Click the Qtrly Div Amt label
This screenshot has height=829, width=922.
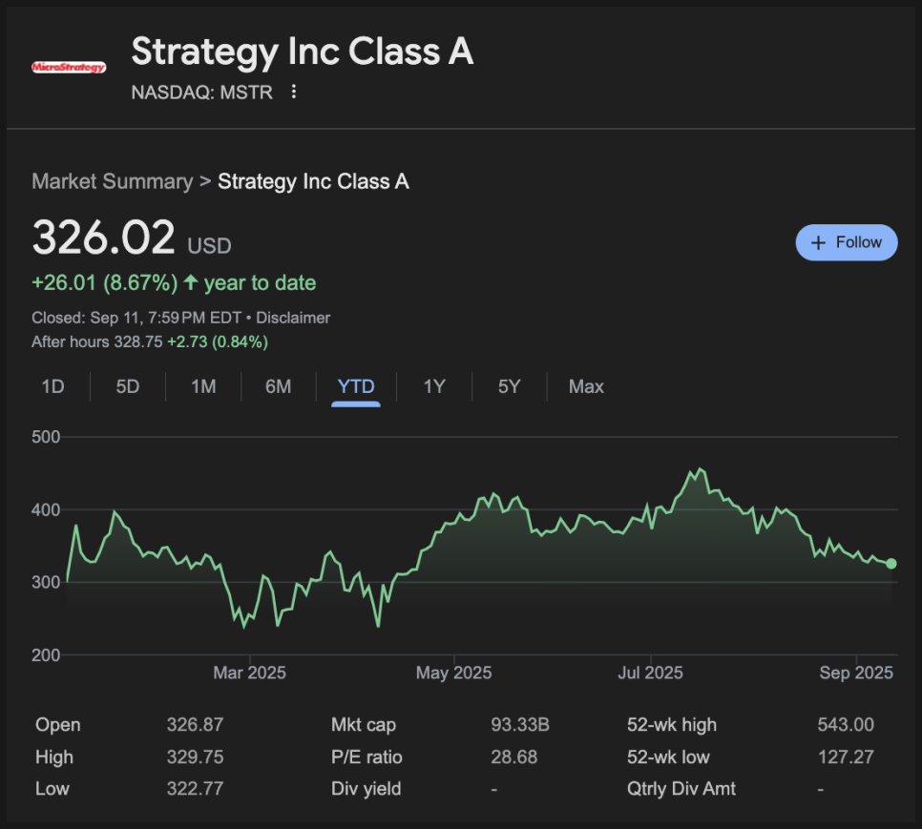pos(681,789)
